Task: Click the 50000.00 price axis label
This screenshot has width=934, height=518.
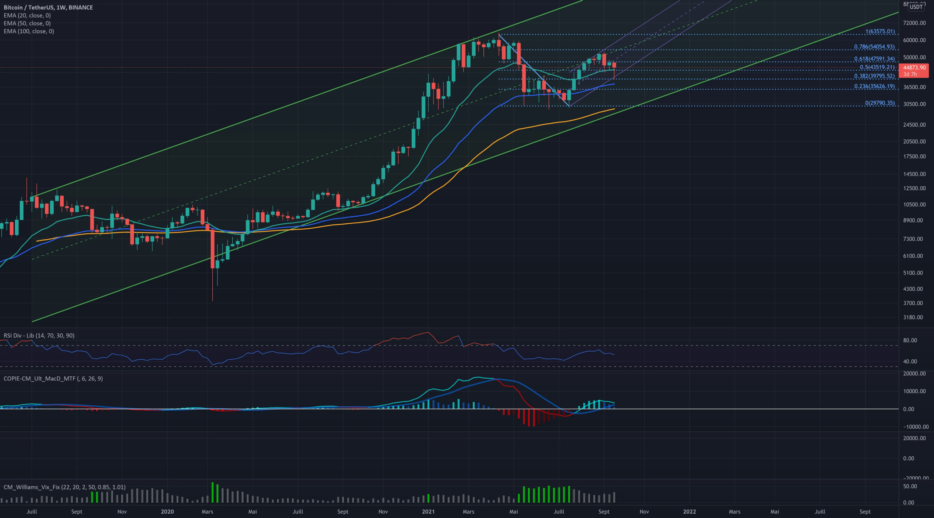Action: coord(914,57)
